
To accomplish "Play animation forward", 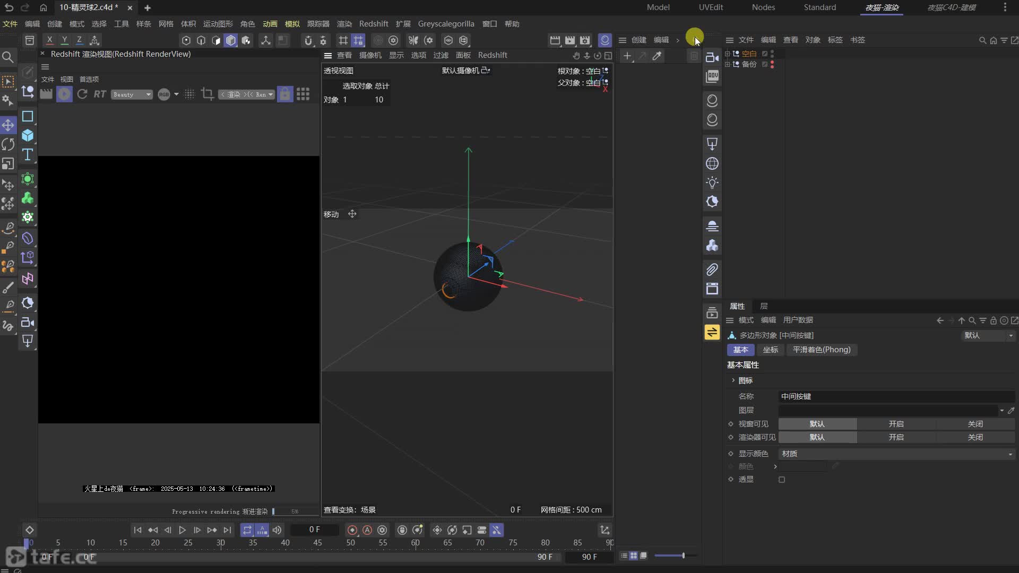I will 182,530.
